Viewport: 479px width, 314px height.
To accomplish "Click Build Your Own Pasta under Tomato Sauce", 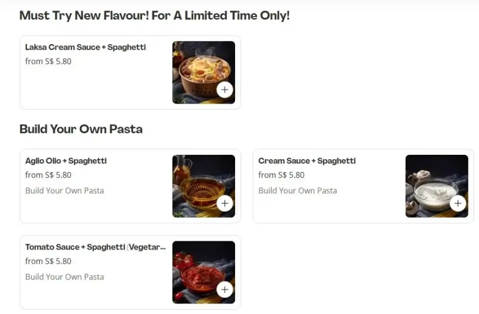I will click(64, 277).
